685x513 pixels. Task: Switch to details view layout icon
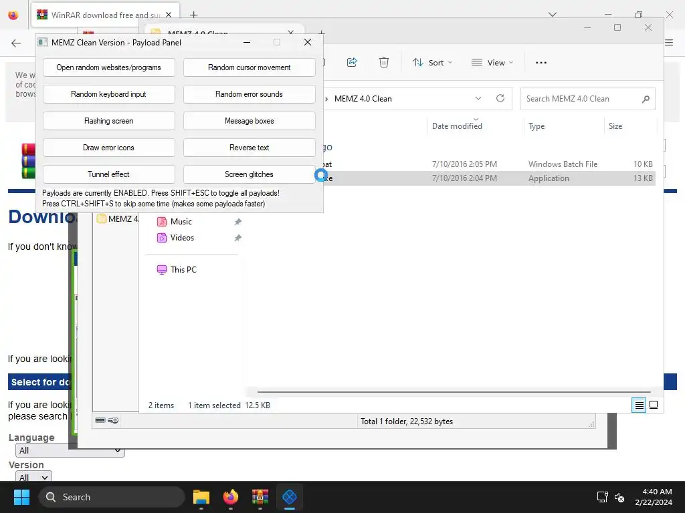(x=639, y=405)
